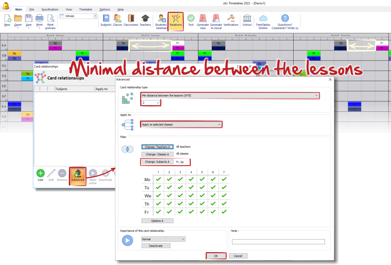The width and height of the screenshot is (391, 265).
Task: Toggle Monday period 1 checkmark
Action: pos(158,179)
